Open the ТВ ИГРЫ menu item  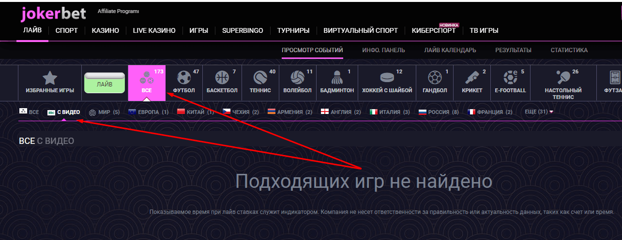point(484,30)
